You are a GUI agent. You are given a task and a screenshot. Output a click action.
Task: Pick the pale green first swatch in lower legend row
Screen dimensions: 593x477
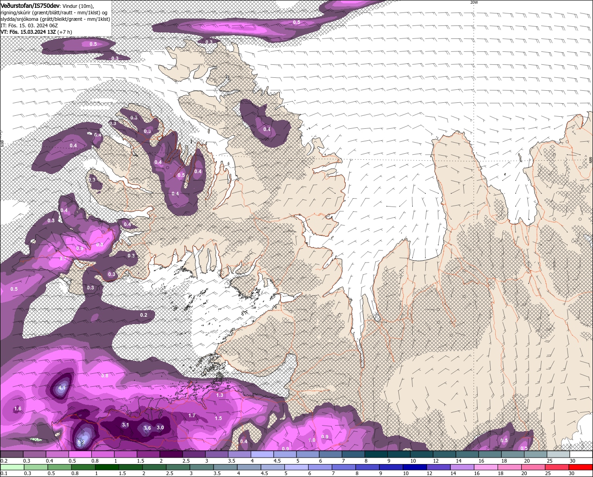[x=12, y=467]
